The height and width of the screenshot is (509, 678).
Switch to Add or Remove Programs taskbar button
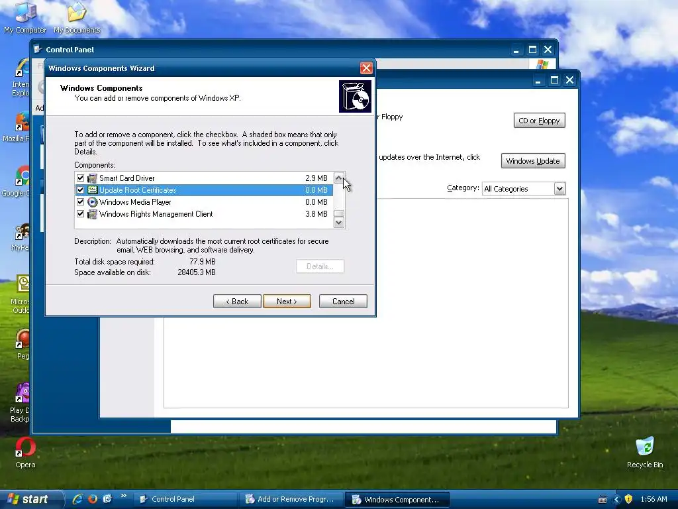click(x=291, y=499)
